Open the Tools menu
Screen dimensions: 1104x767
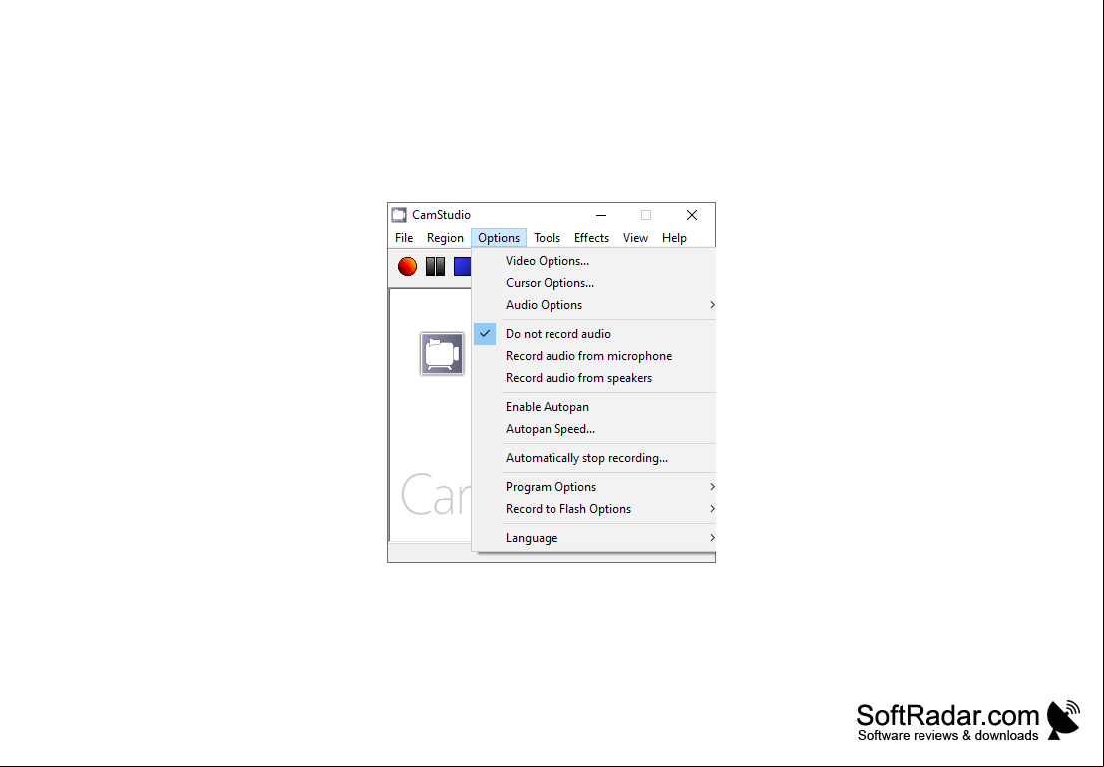click(548, 238)
